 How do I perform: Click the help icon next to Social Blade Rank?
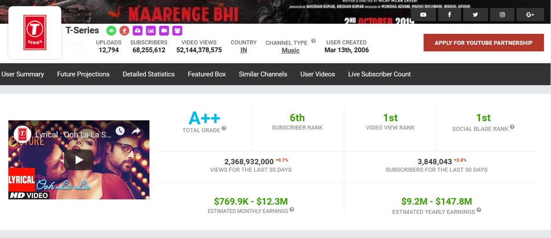click(x=512, y=127)
